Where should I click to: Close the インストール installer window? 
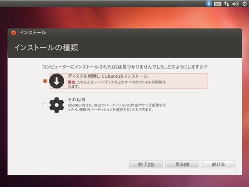click(13, 33)
